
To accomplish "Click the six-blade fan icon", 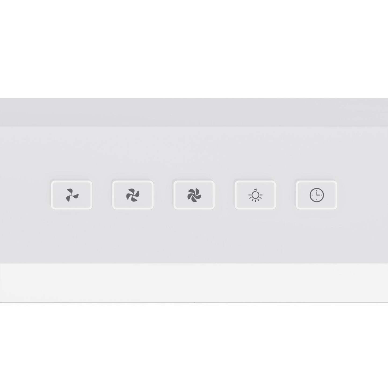I will [x=194, y=195].
